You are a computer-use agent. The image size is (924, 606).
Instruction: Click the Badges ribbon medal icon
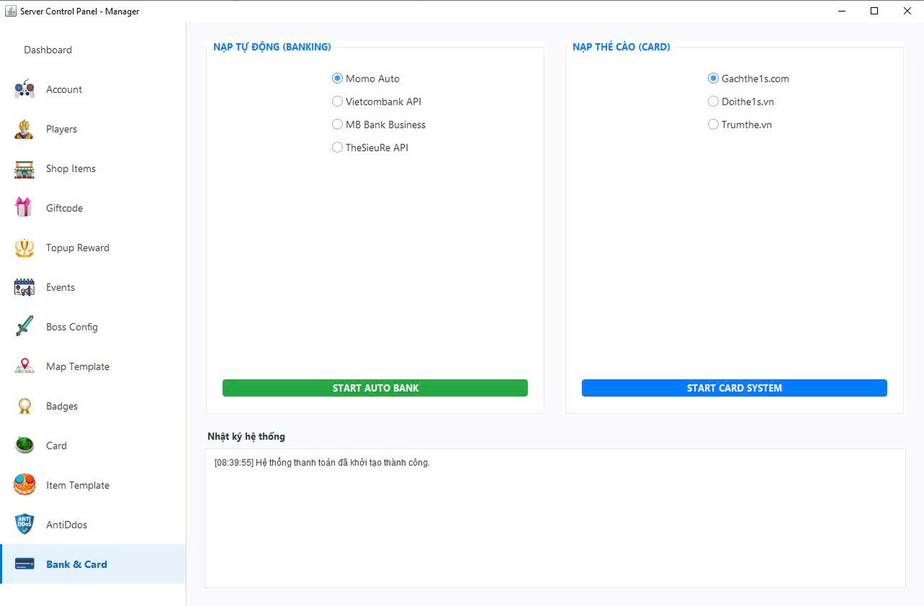(25, 406)
